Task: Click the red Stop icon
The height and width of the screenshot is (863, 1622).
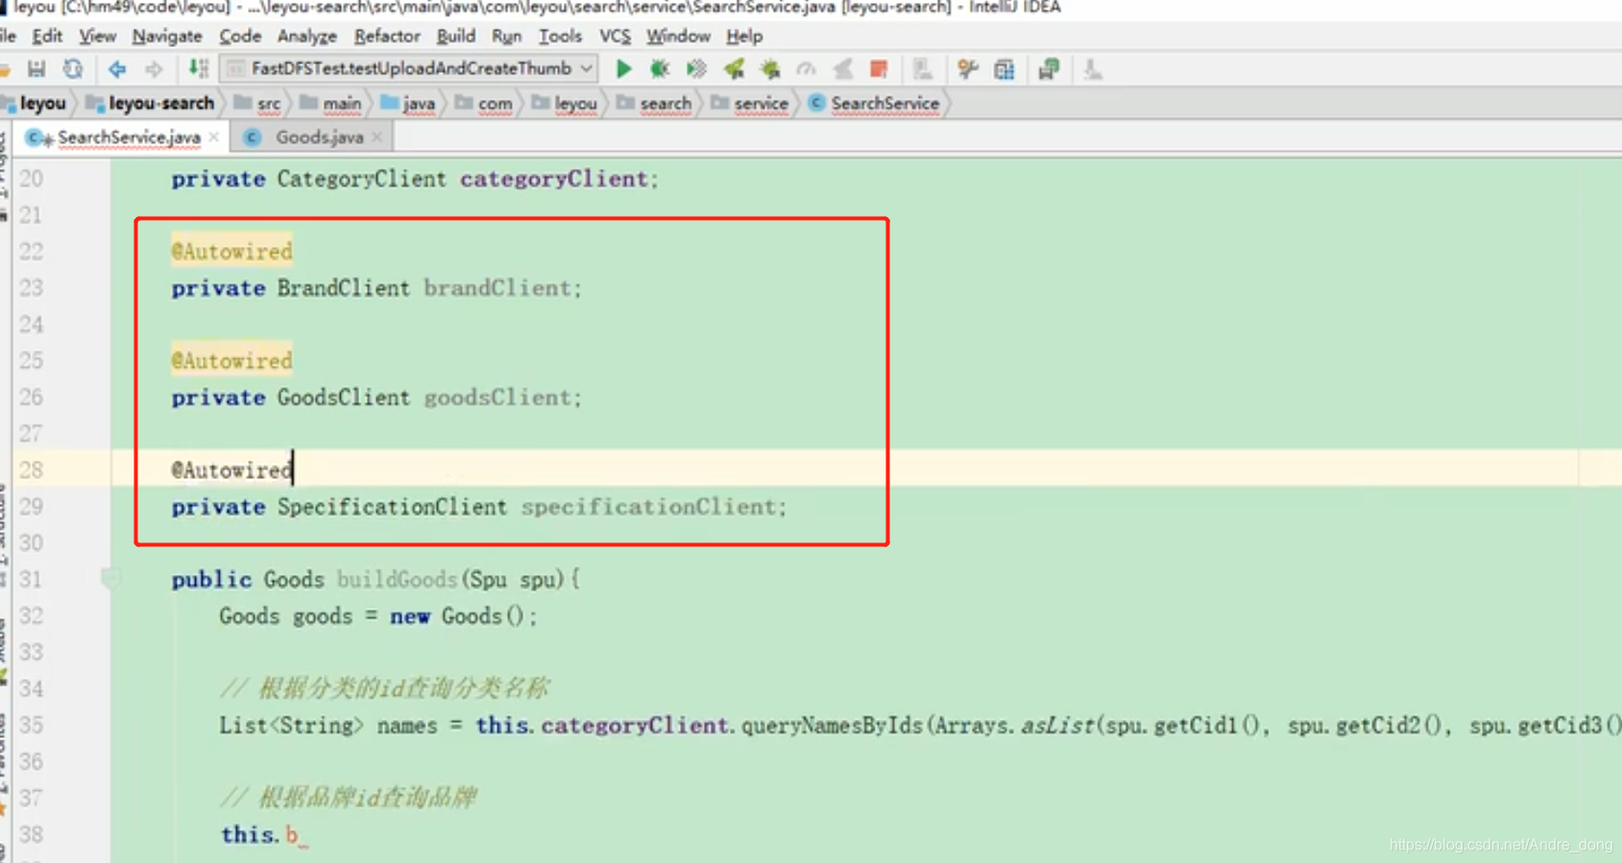Action: pos(879,69)
